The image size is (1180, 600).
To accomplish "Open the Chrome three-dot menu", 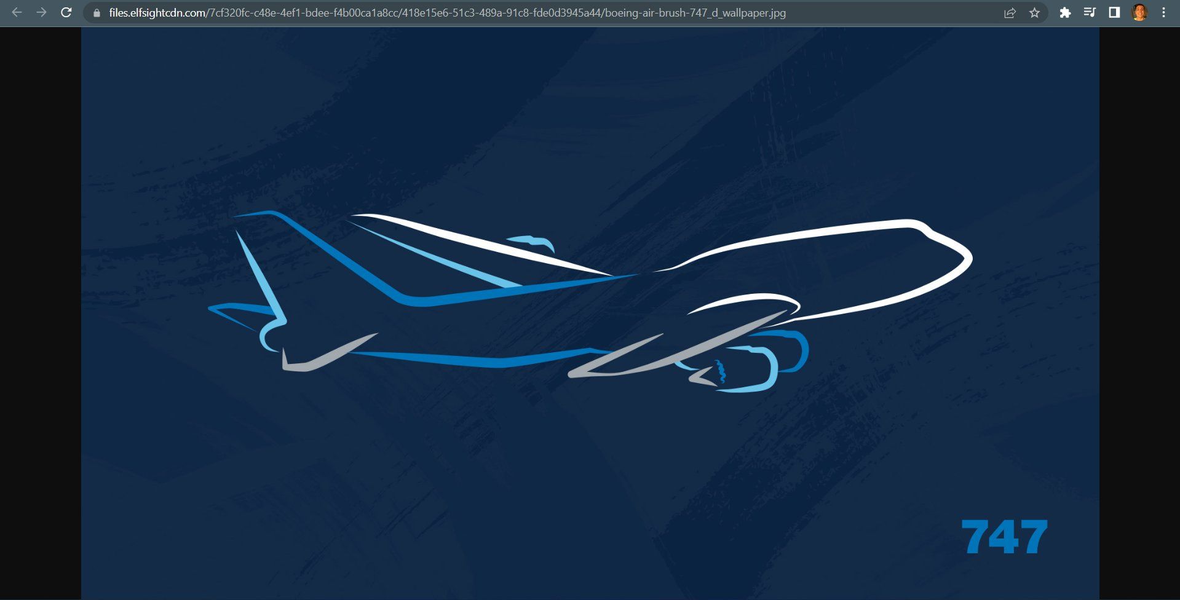I will click(1163, 13).
